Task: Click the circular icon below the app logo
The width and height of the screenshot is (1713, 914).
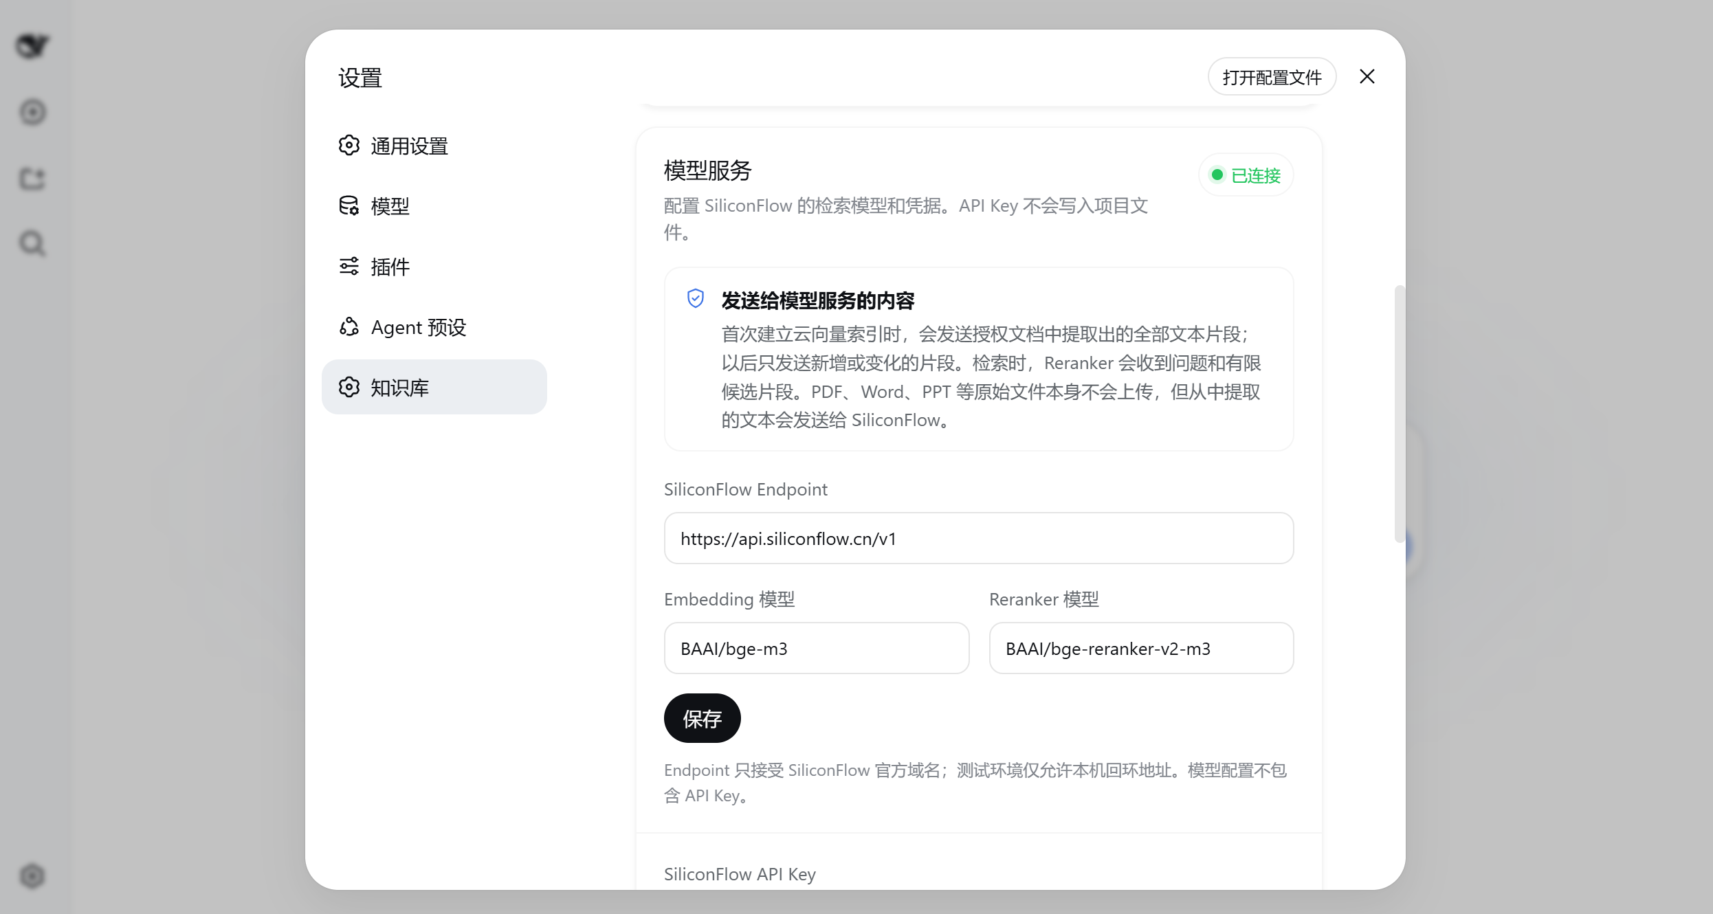Action: 32,112
